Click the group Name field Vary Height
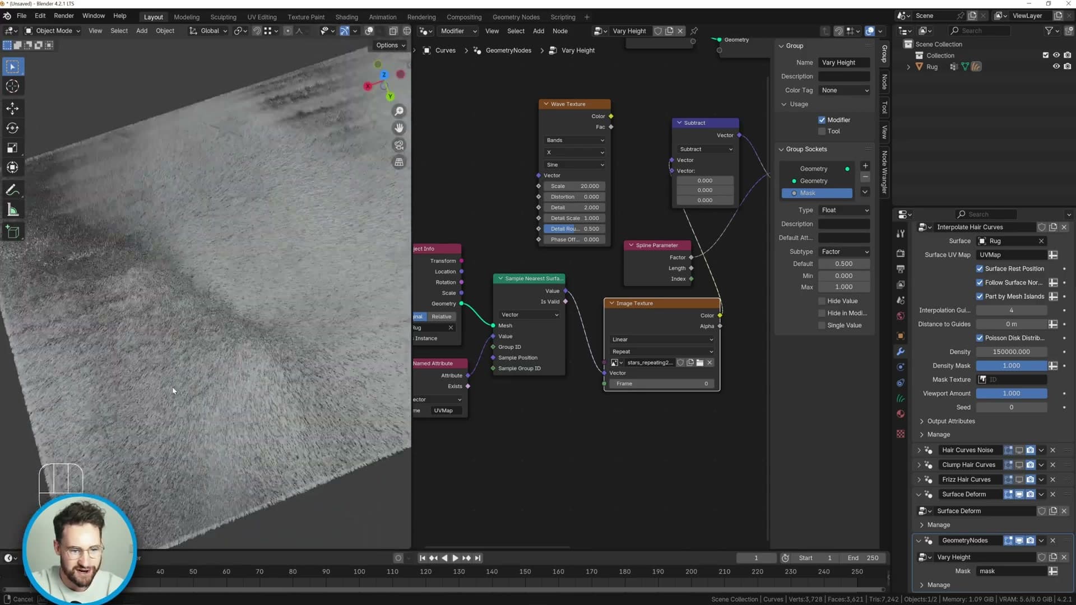The image size is (1076, 605). click(844, 63)
